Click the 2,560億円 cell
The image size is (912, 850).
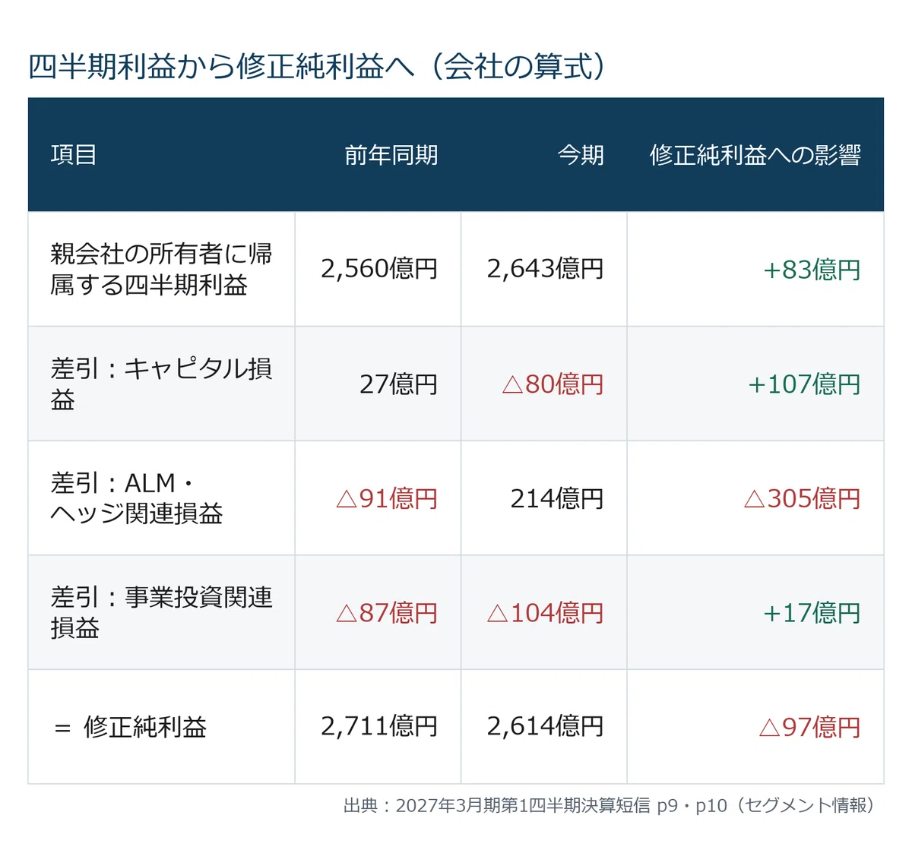click(x=378, y=269)
